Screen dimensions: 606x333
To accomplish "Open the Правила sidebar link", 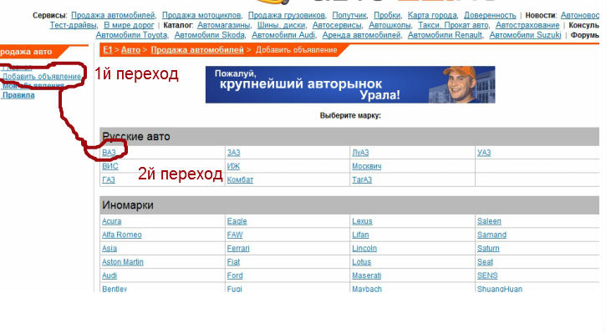I will click(18, 95).
